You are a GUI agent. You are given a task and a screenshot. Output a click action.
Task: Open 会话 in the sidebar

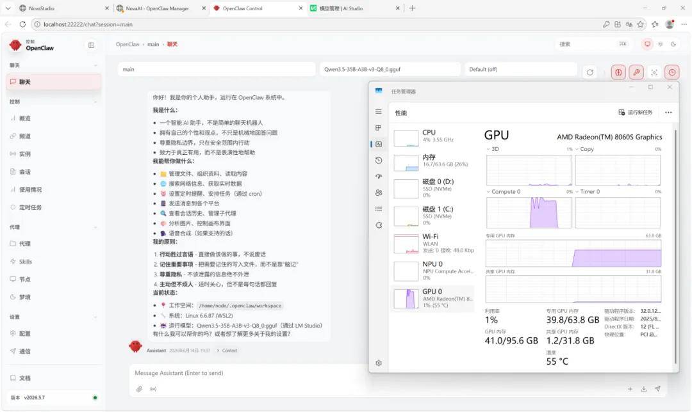pos(53,172)
